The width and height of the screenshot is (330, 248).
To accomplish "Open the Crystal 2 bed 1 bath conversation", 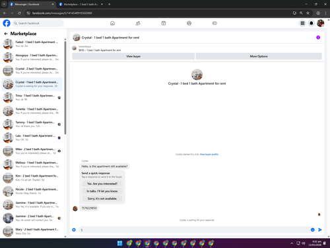I will click(32, 71).
